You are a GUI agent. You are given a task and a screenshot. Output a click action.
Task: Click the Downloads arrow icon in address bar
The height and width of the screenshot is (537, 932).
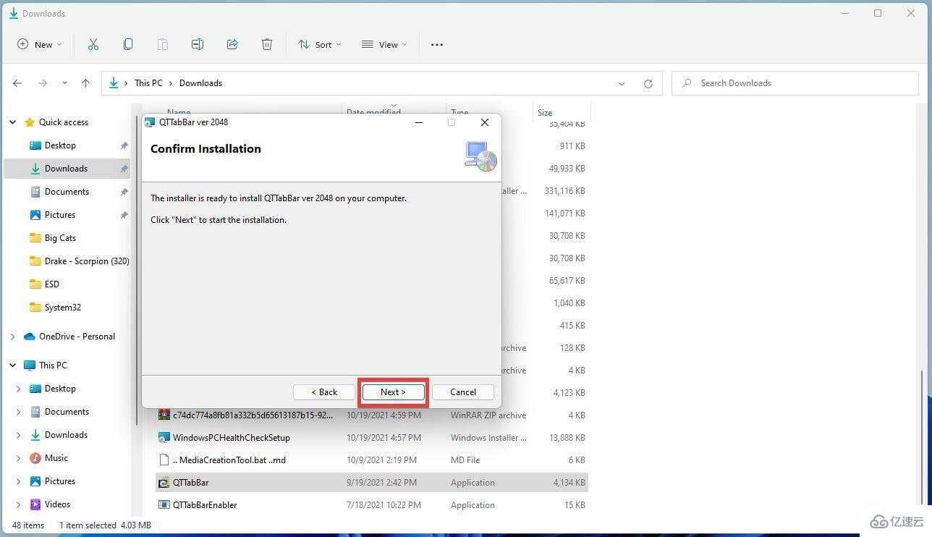pyautogui.click(x=114, y=83)
